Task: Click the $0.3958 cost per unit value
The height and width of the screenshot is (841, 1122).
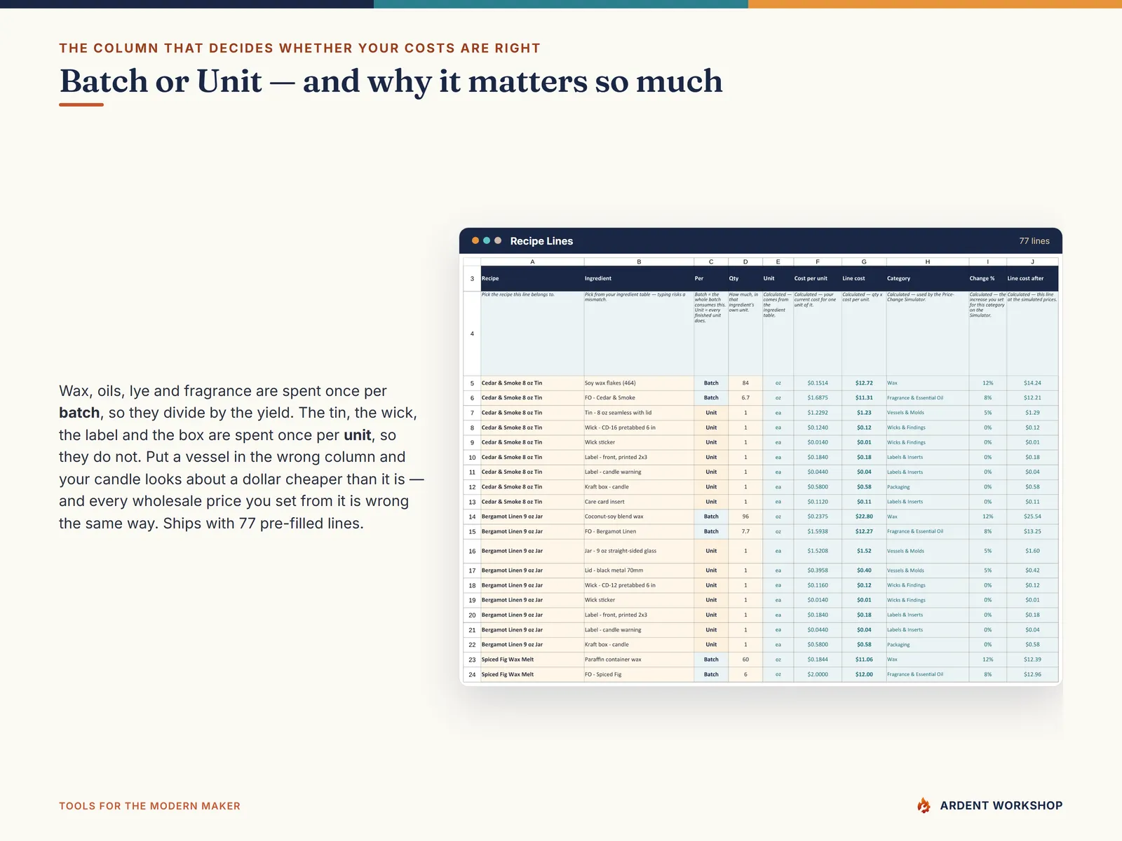Action: click(x=818, y=570)
